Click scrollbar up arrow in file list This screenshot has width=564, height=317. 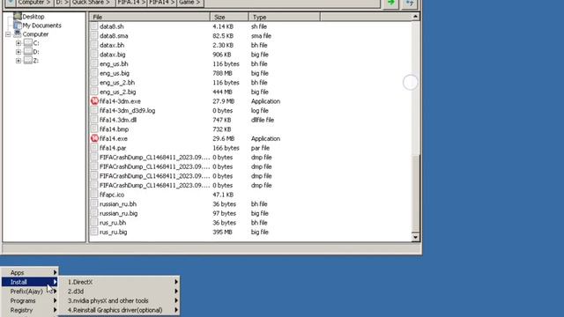click(415, 17)
